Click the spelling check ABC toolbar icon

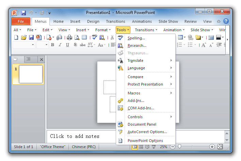(95, 37)
